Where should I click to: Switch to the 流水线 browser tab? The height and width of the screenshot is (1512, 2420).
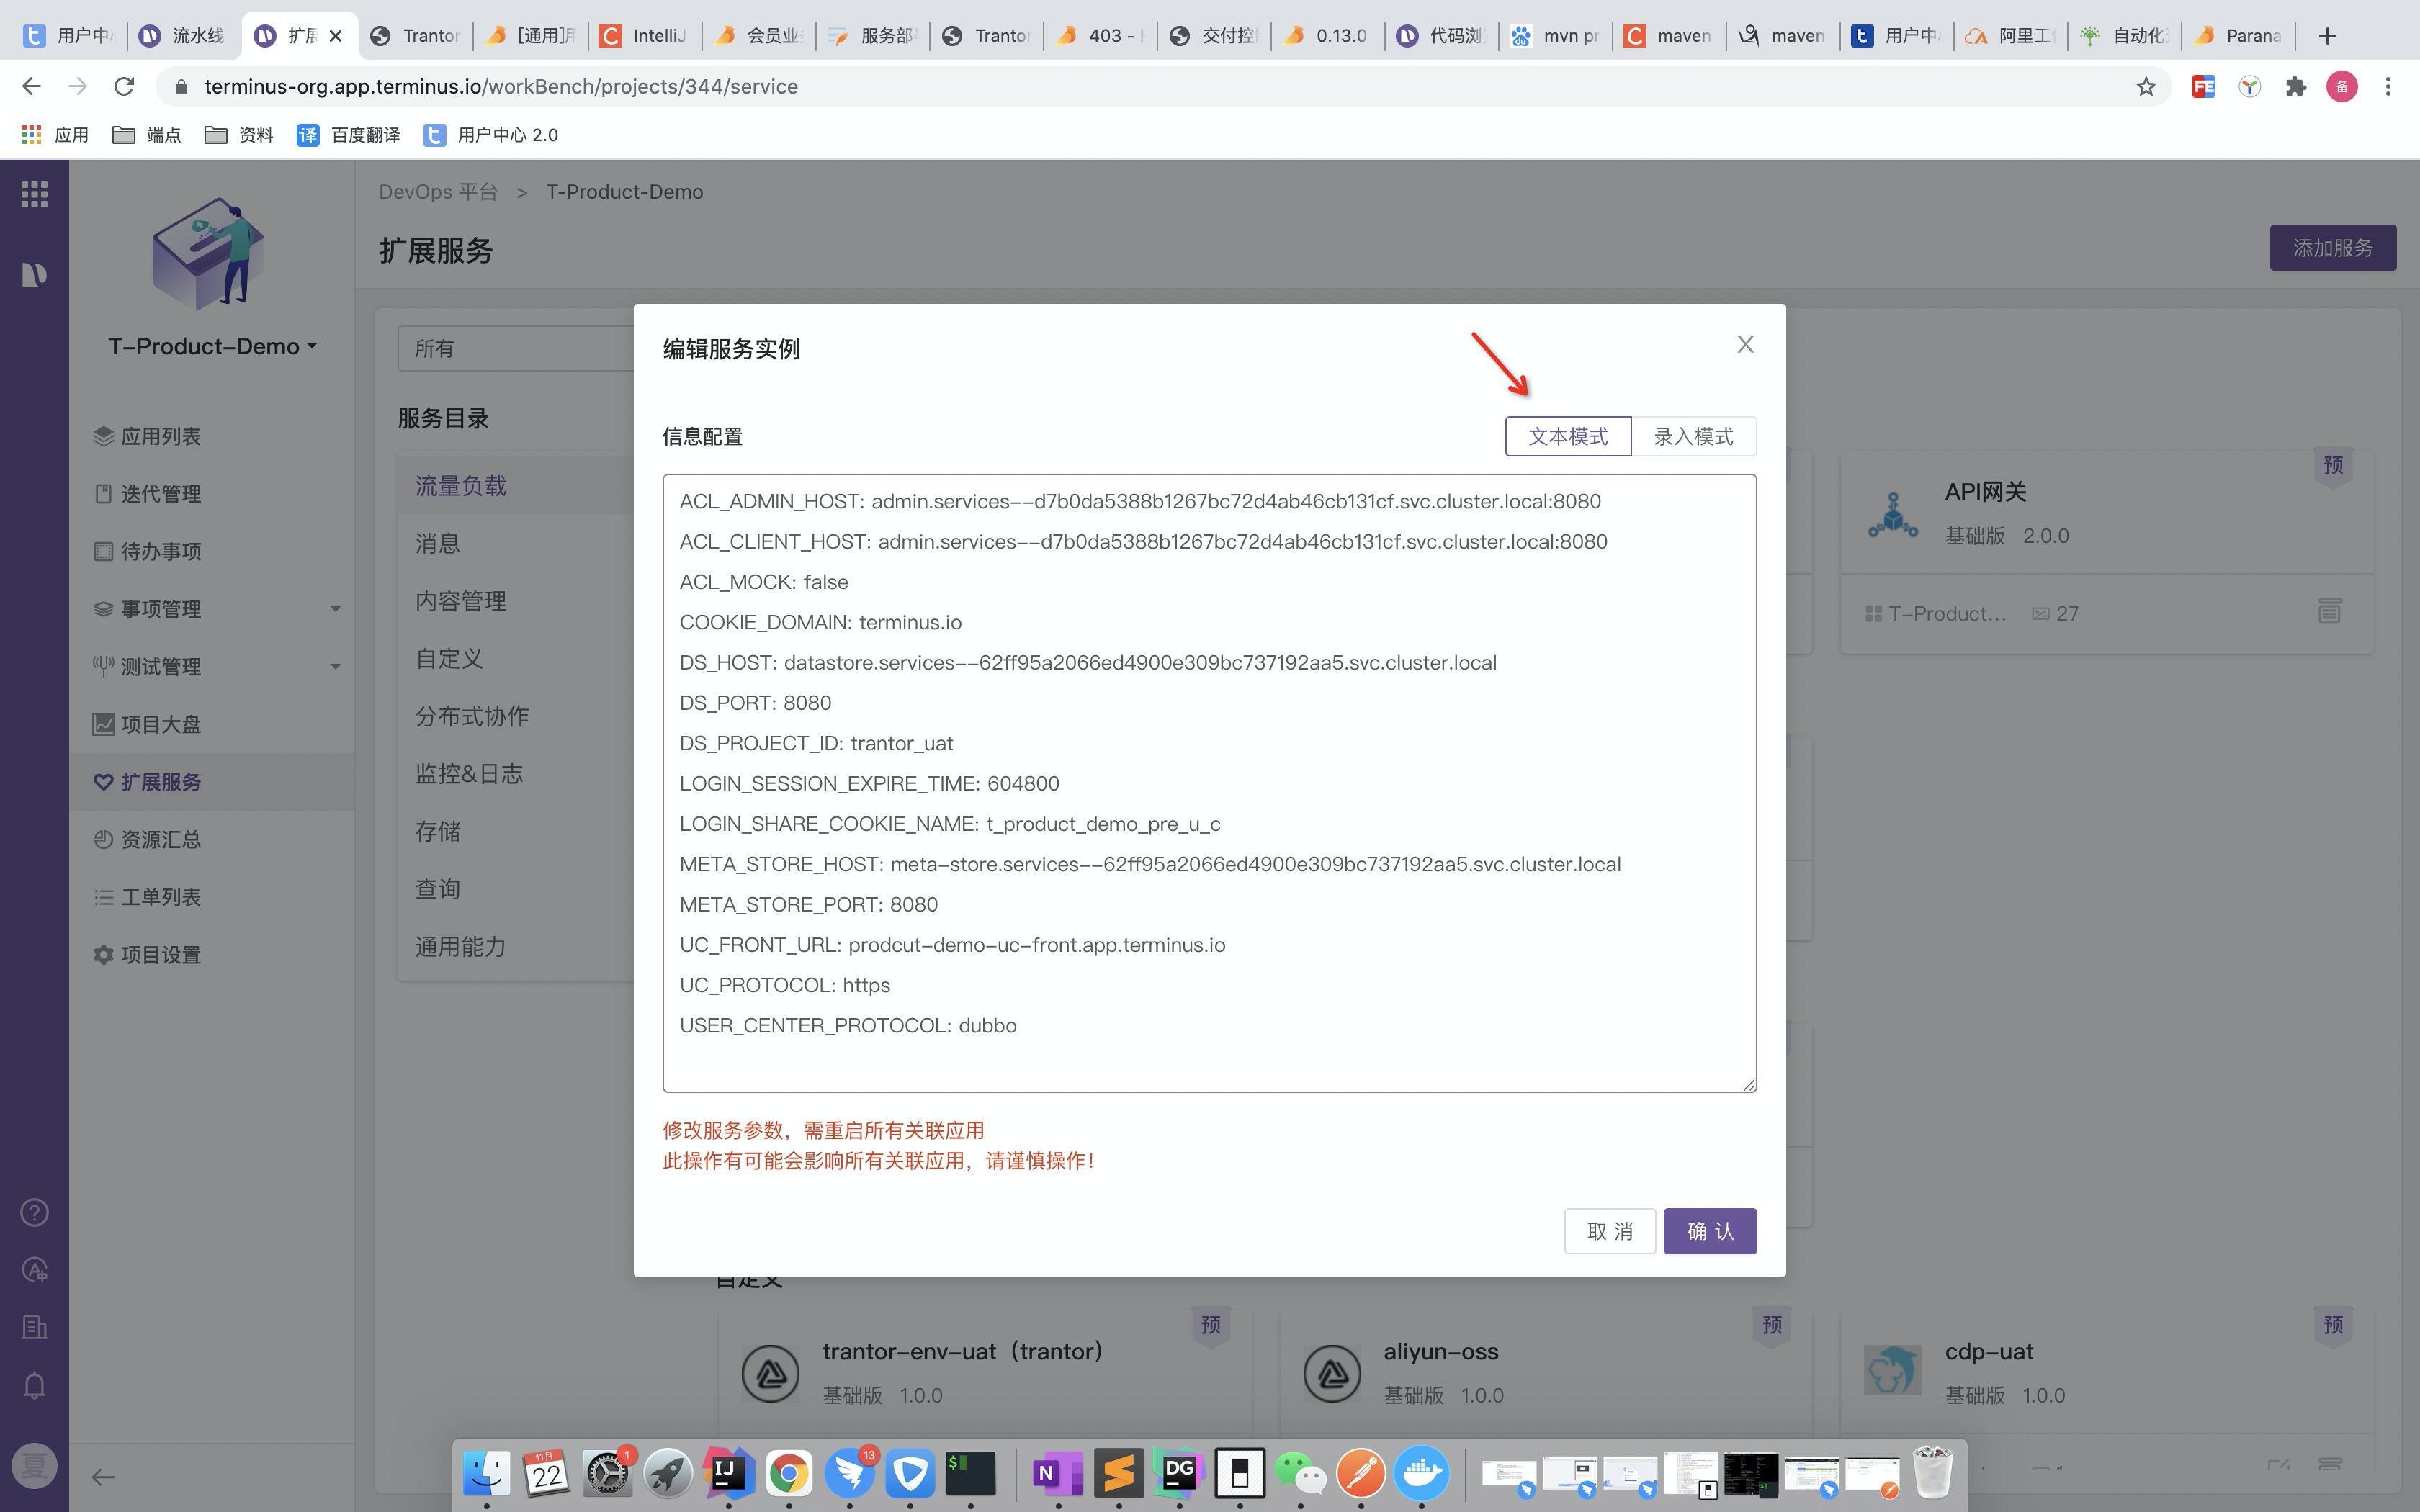[x=183, y=36]
